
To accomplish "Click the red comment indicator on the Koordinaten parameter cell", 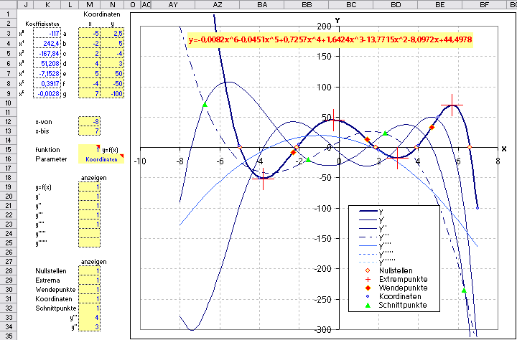I will point(122,156).
